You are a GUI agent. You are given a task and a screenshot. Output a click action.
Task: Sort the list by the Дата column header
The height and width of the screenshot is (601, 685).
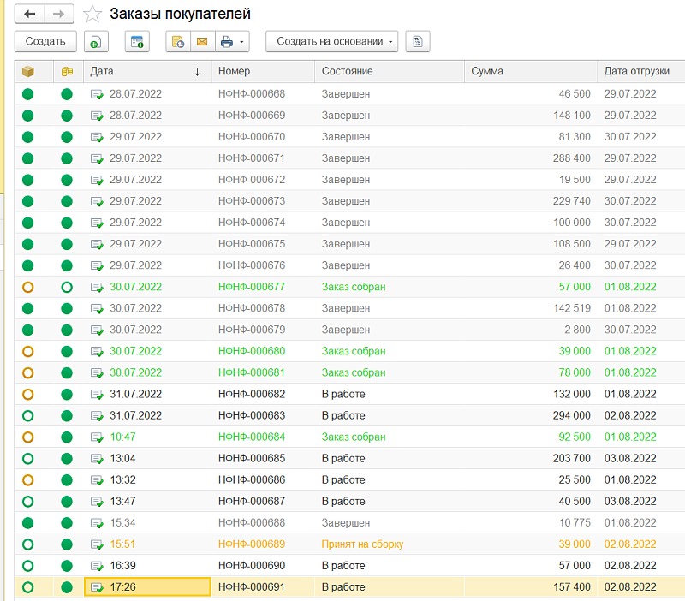(x=146, y=72)
